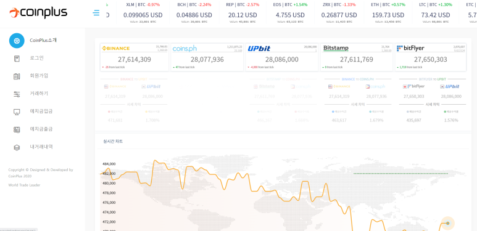This screenshot has width=477, height=231.
Task: Select the 거래하기 sliders icon
Action: pyautogui.click(x=17, y=94)
